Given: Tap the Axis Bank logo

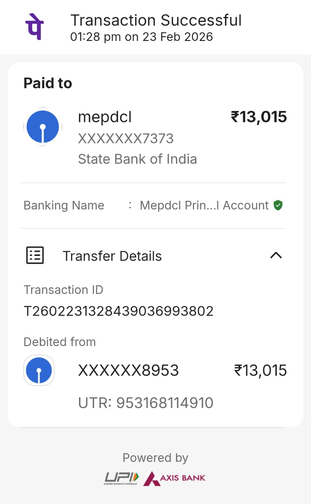Looking at the screenshot, I should click(174, 478).
